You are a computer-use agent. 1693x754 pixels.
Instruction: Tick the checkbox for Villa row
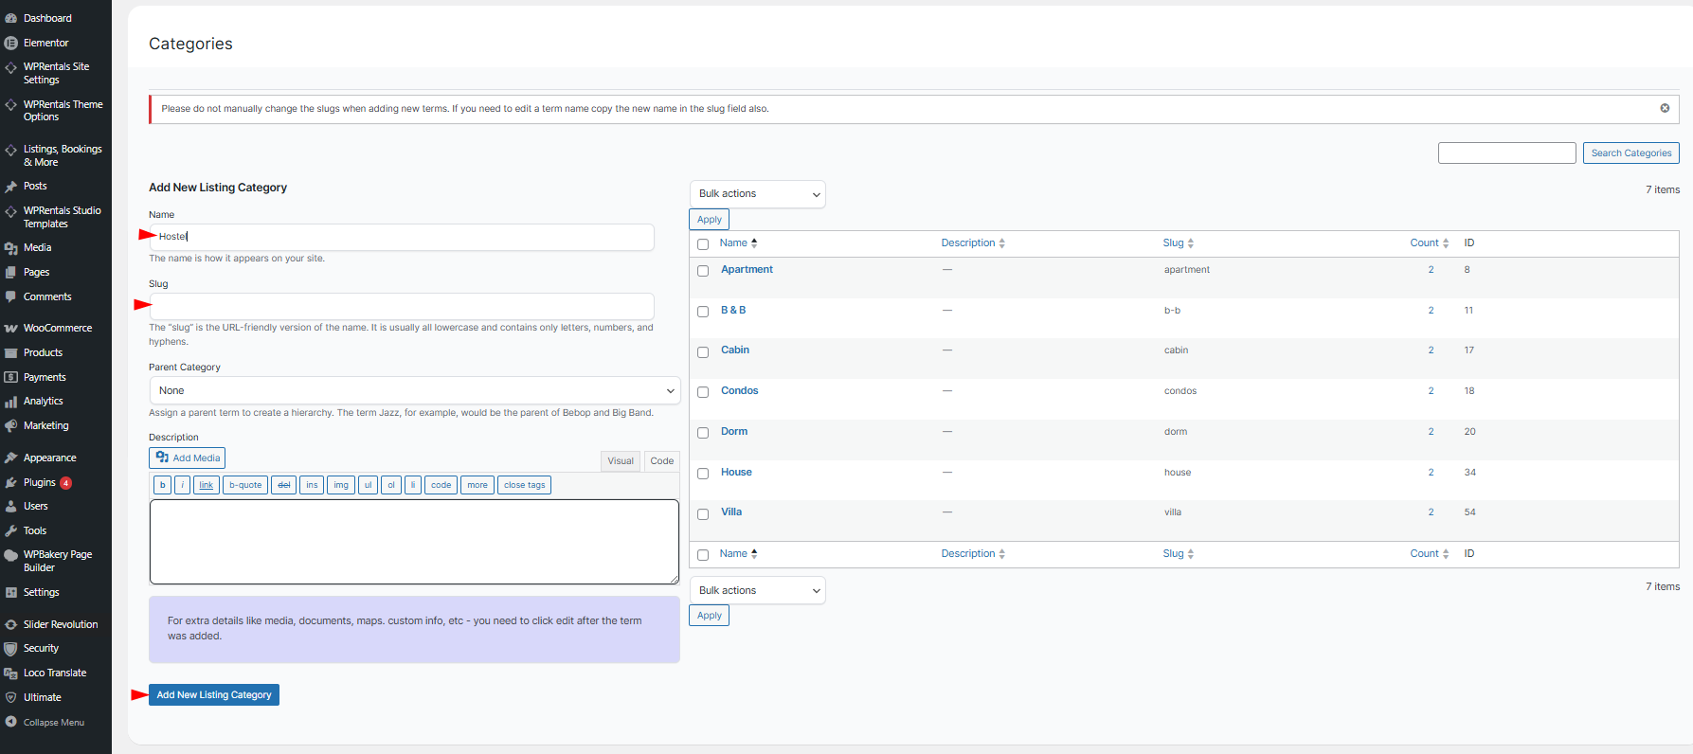coord(703,514)
